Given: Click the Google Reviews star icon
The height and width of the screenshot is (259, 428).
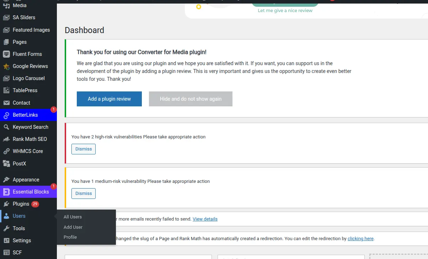Looking at the screenshot, I should [6, 66].
